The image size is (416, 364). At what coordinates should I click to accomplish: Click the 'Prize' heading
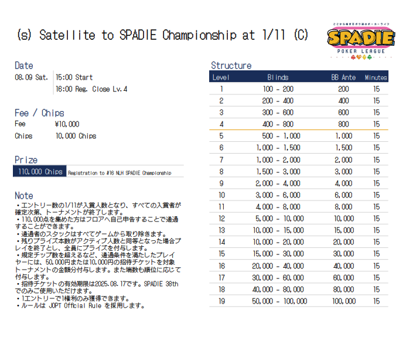[x=26, y=160]
